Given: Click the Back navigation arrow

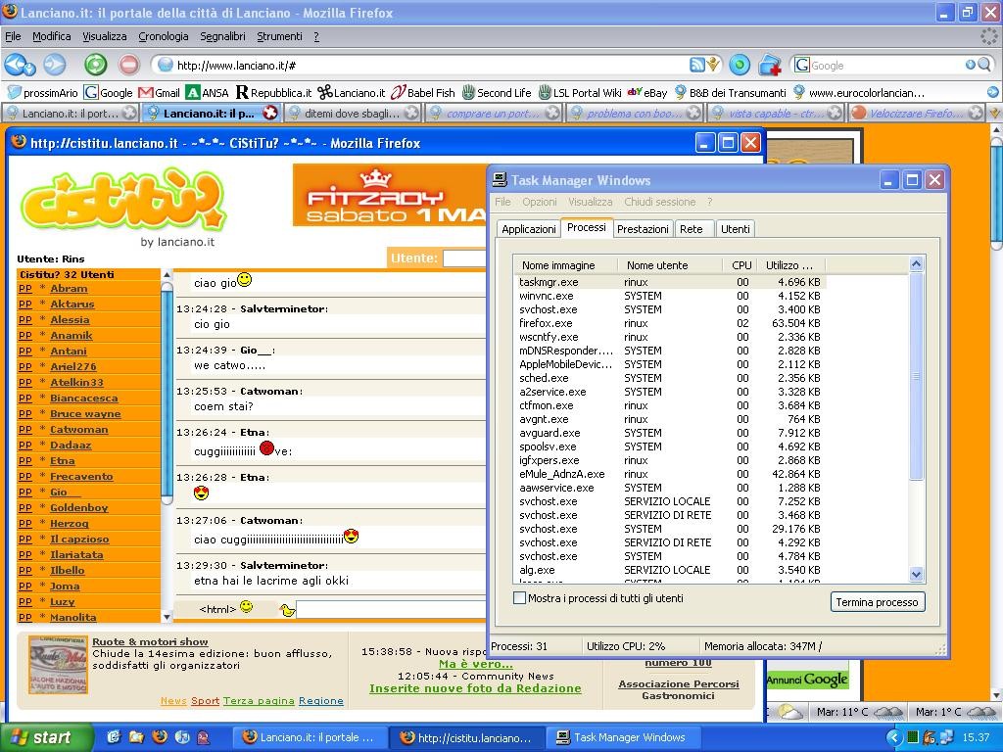Looking at the screenshot, I should pyautogui.click(x=17, y=65).
